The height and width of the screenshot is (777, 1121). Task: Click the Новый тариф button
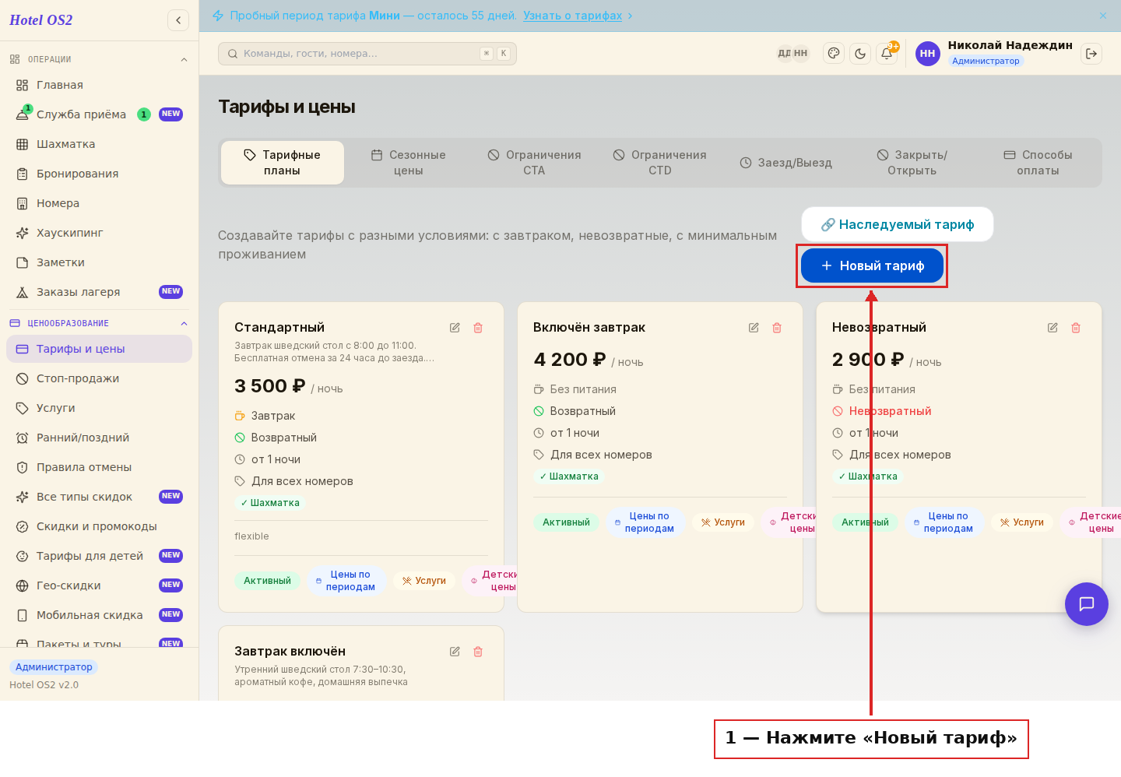pos(872,265)
